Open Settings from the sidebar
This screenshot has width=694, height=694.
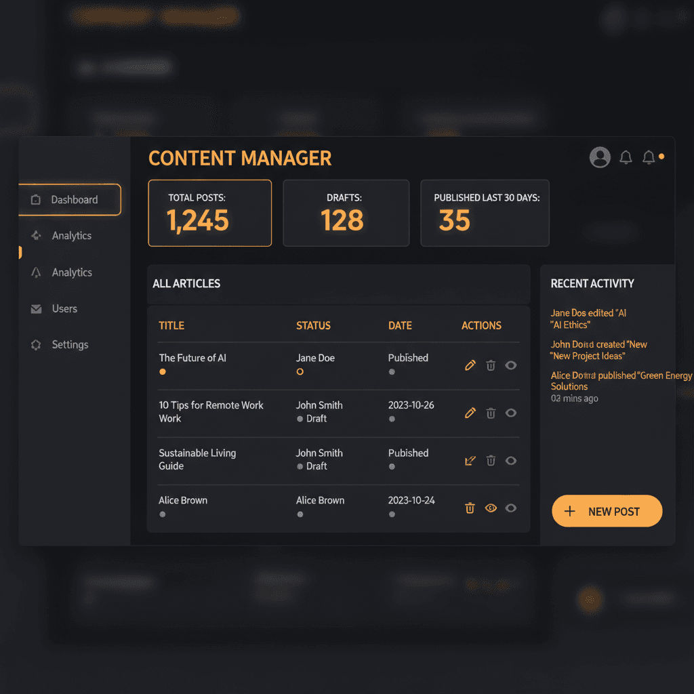click(x=70, y=345)
